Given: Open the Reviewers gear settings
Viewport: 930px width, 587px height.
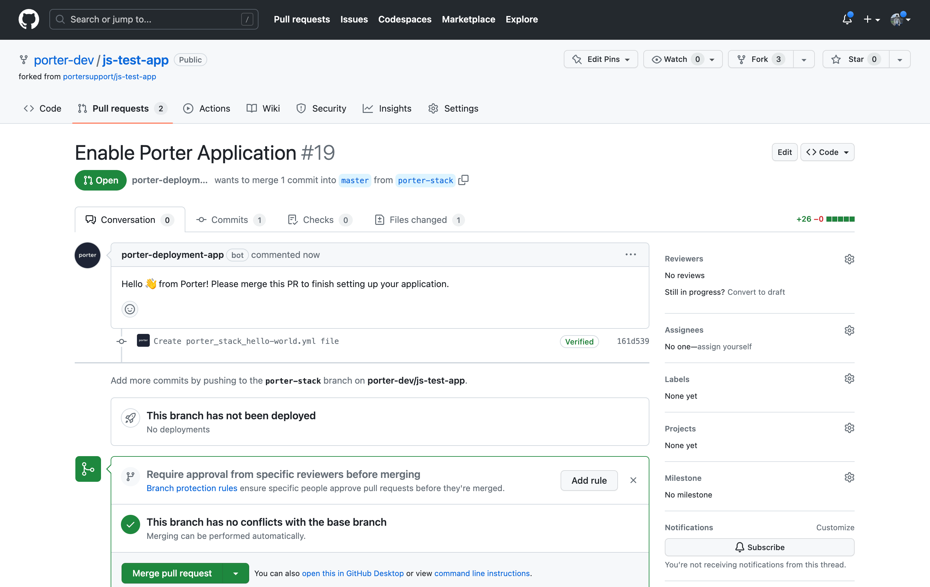Looking at the screenshot, I should 849,259.
